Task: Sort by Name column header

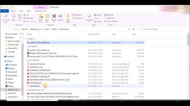Action: click(29, 34)
